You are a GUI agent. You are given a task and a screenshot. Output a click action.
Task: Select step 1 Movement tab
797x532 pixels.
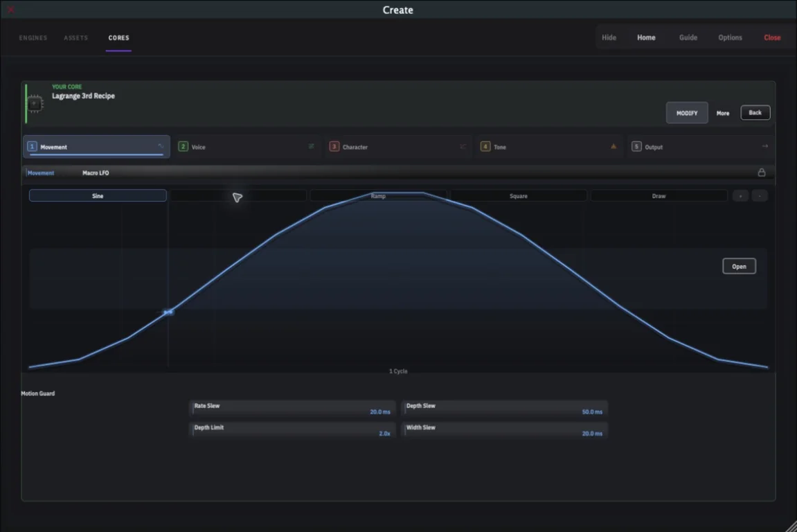click(x=96, y=146)
